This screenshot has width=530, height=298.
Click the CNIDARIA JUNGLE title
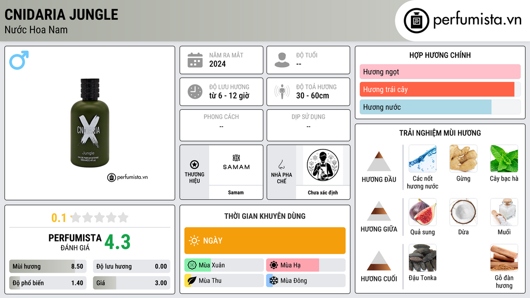coord(62,14)
